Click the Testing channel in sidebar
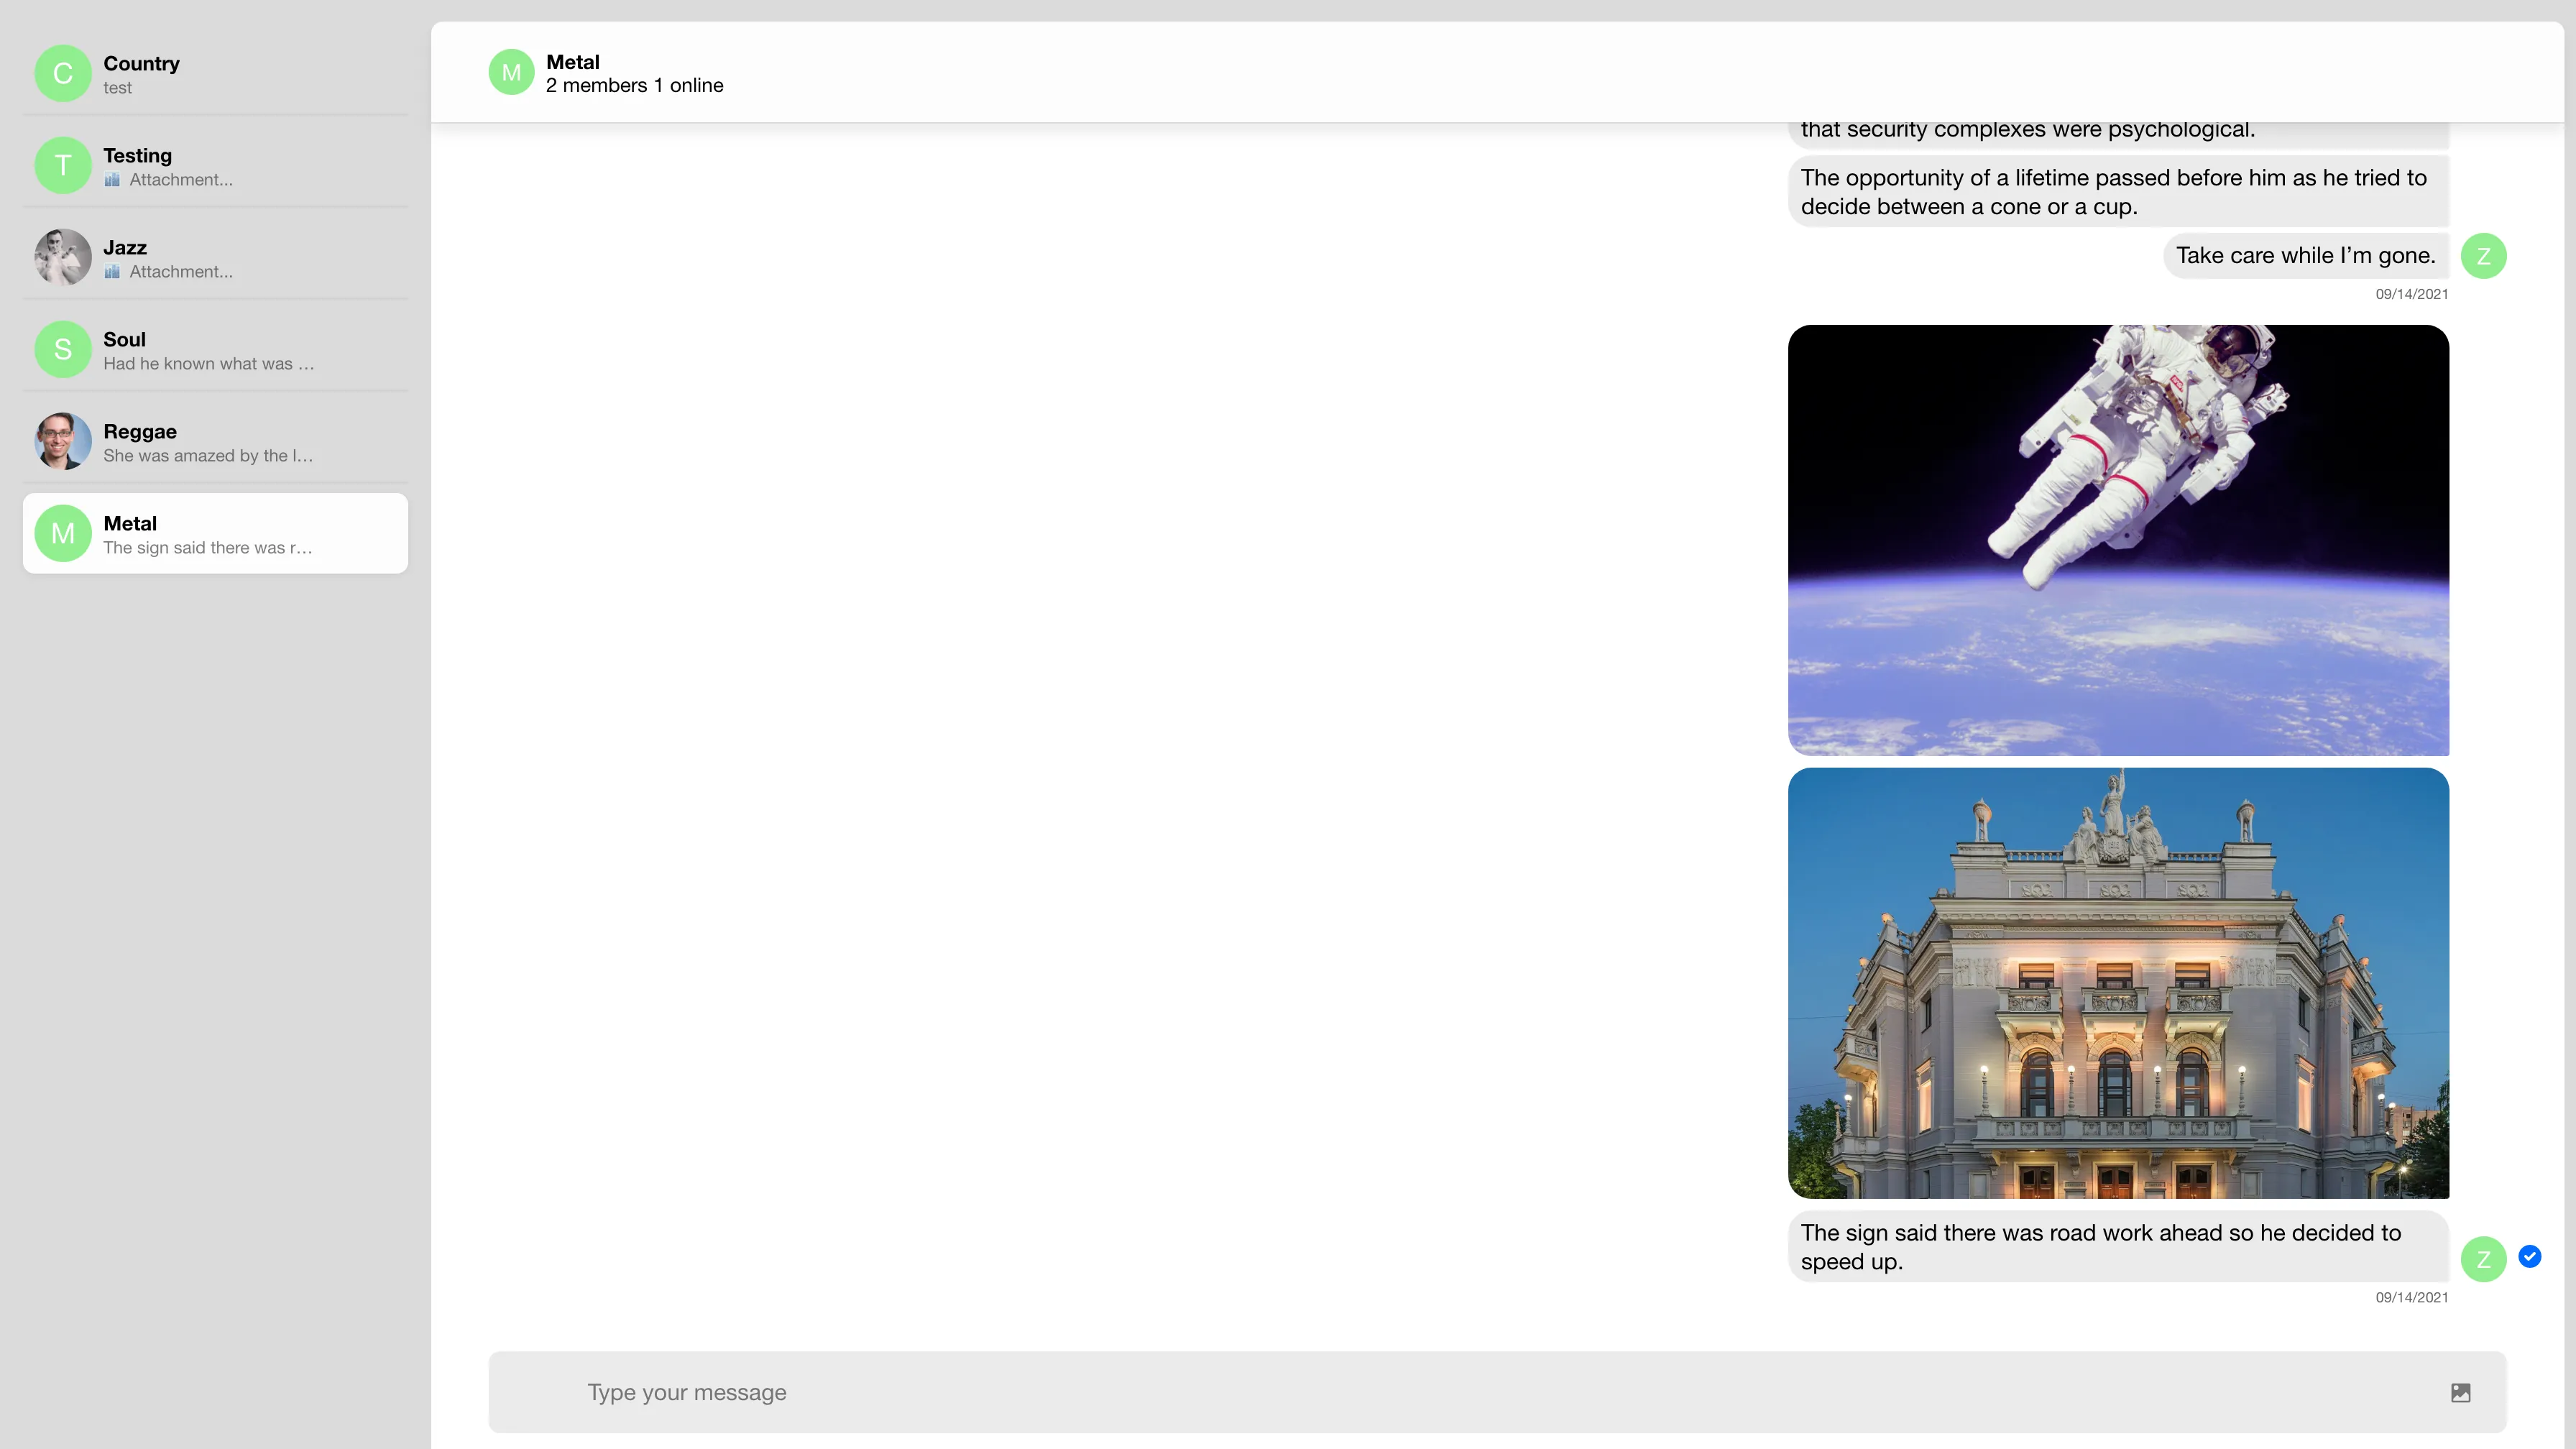 click(212, 166)
